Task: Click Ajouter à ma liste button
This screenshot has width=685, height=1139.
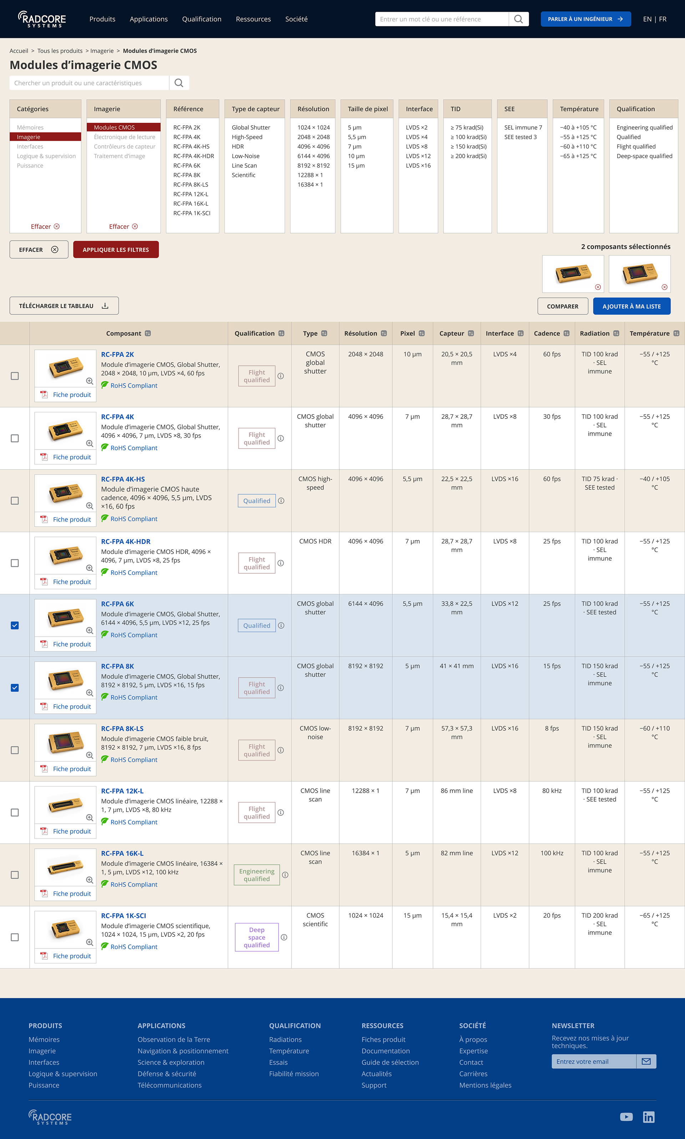Action: (631, 306)
